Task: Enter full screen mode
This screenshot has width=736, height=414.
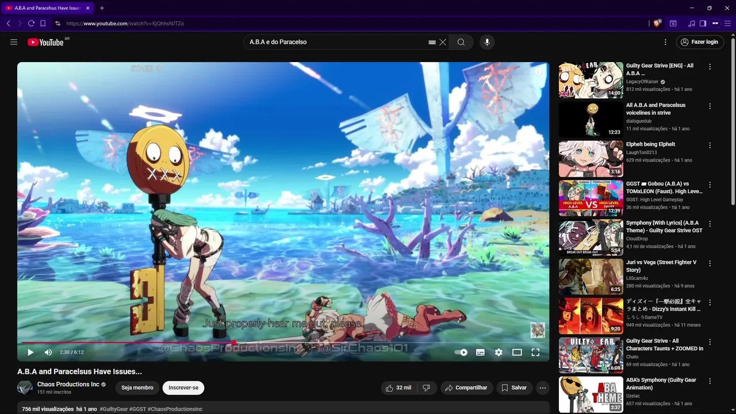Action: (535, 352)
